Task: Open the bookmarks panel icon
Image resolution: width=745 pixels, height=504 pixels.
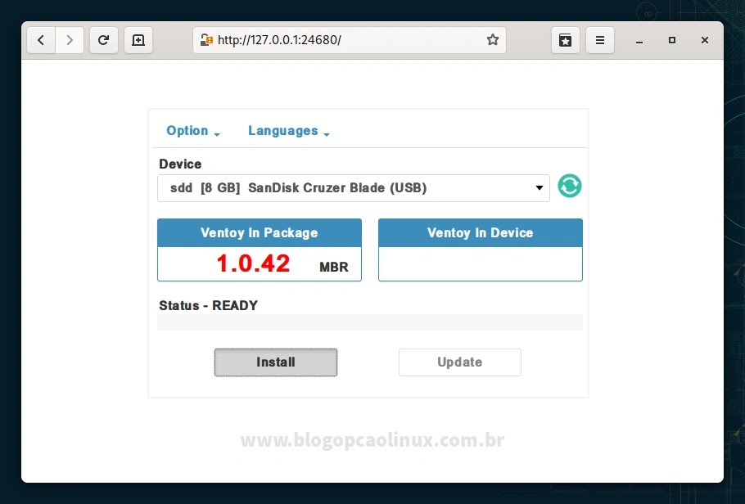Action: [x=566, y=40]
